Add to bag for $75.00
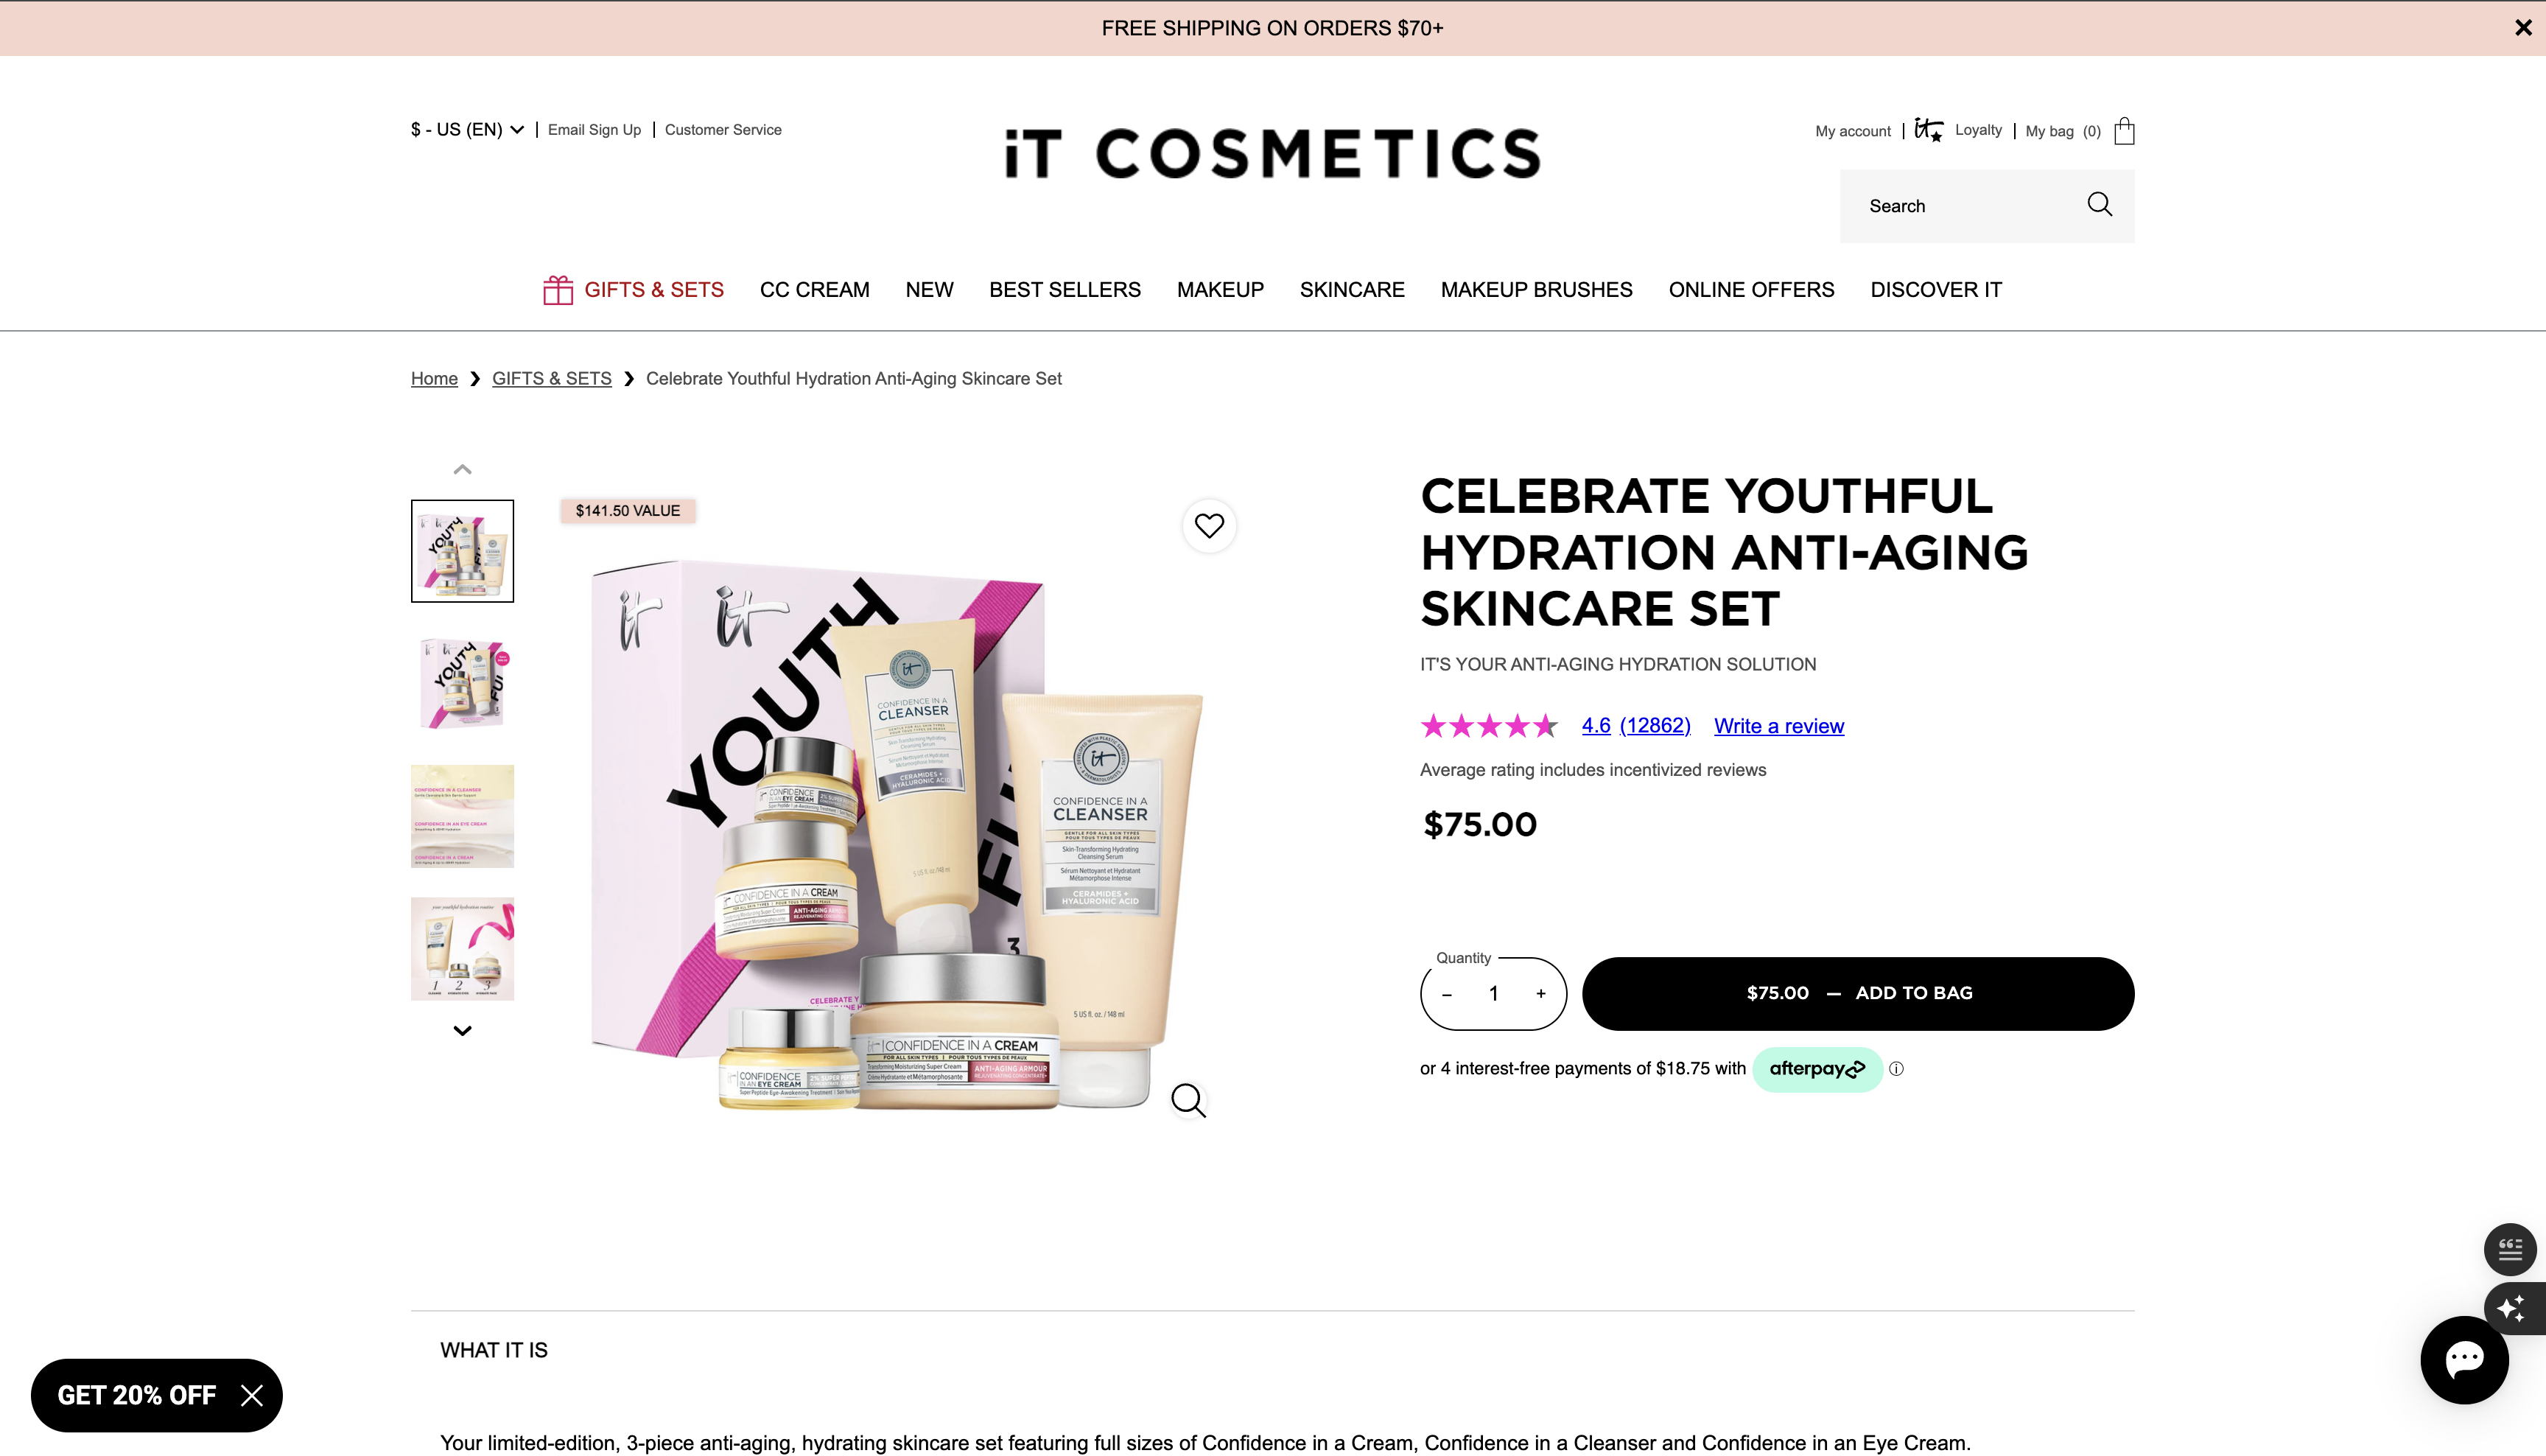 point(1857,994)
